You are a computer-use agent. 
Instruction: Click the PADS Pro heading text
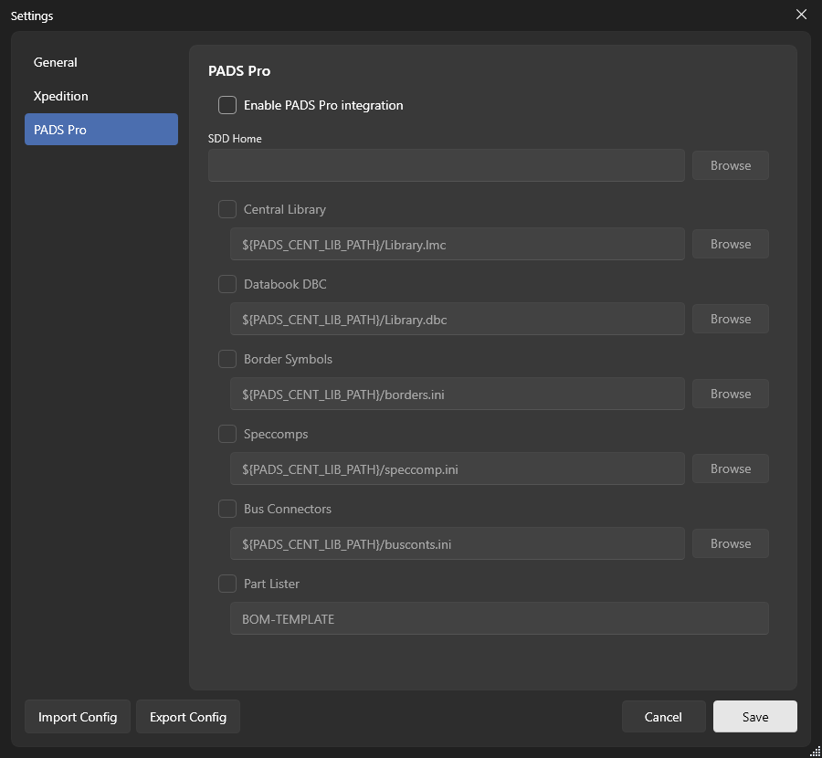pyautogui.click(x=239, y=71)
